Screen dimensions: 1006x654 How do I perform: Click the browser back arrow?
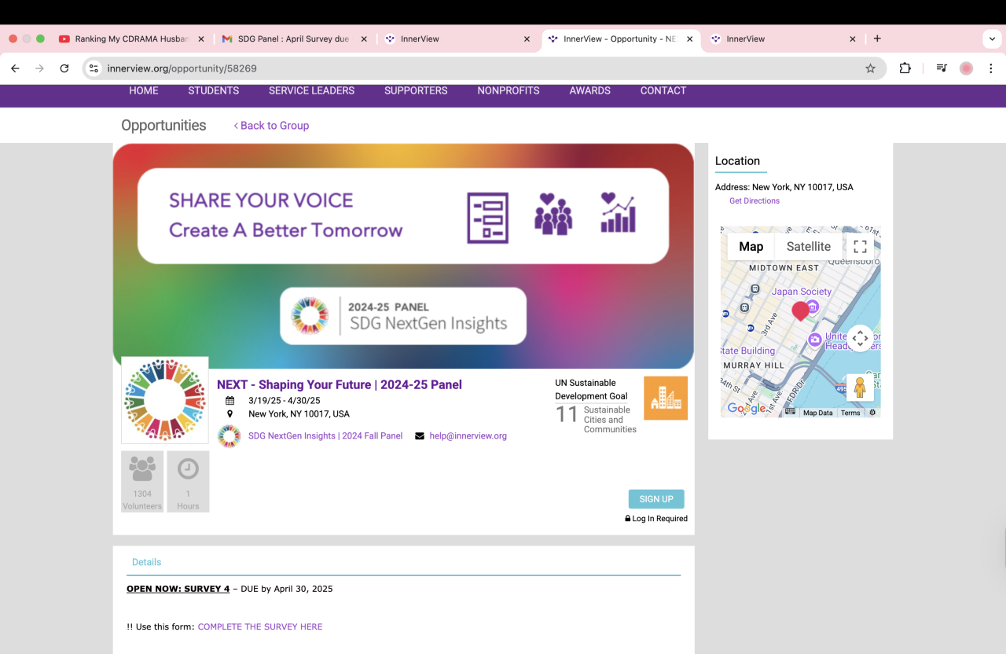(15, 68)
